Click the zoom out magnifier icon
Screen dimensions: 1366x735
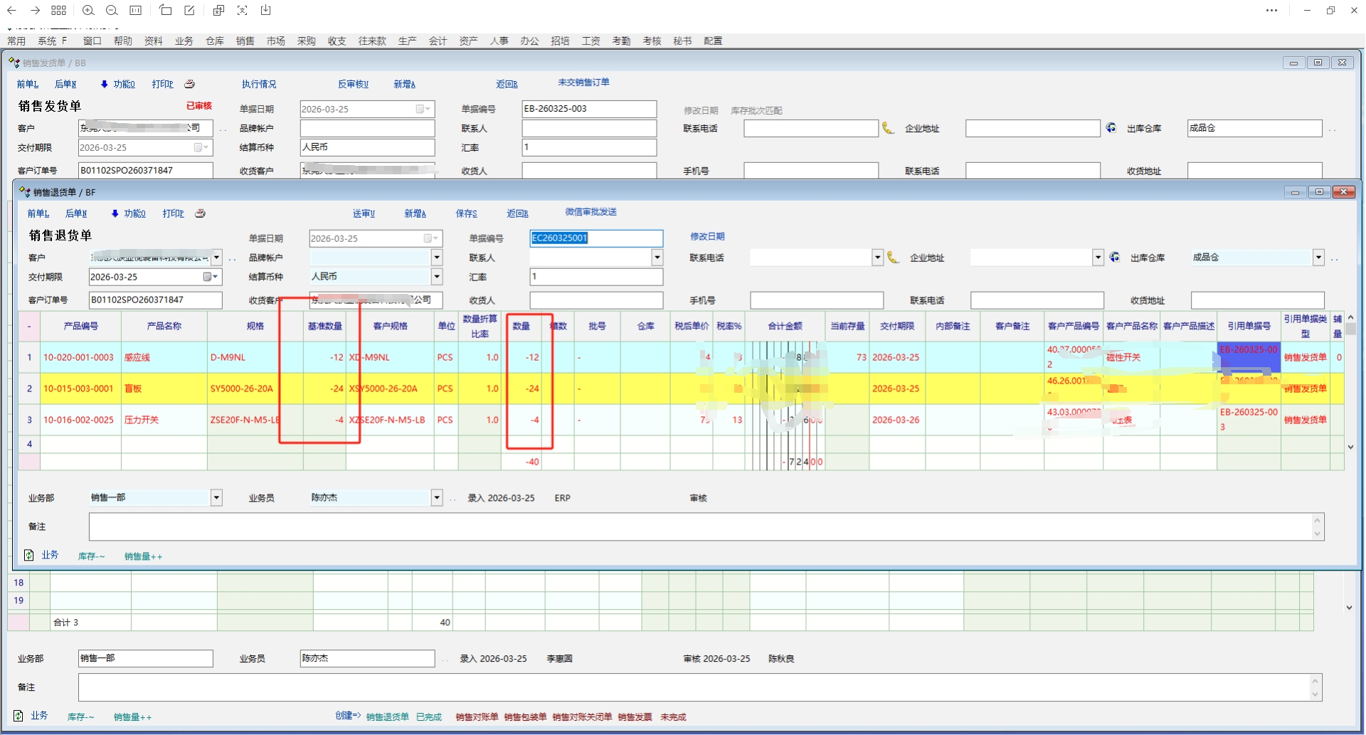point(112,11)
